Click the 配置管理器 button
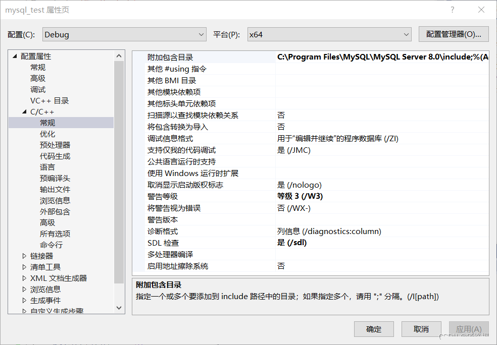The width and height of the screenshot is (497, 345). pyautogui.click(x=453, y=34)
